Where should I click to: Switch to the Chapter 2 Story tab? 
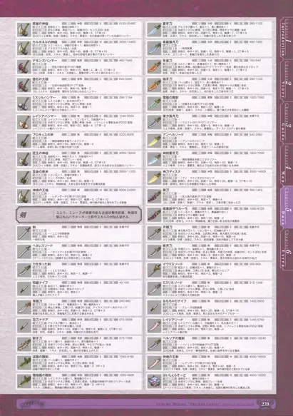tap(286, 79)
